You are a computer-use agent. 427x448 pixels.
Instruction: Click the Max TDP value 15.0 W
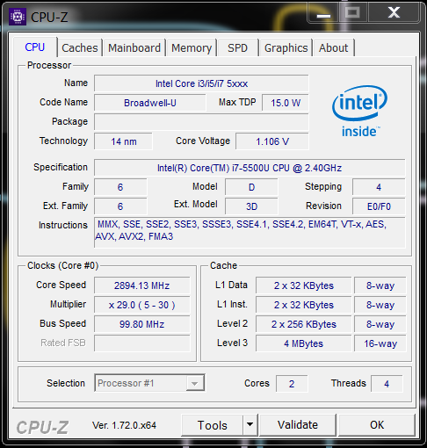tap(286, 103)
